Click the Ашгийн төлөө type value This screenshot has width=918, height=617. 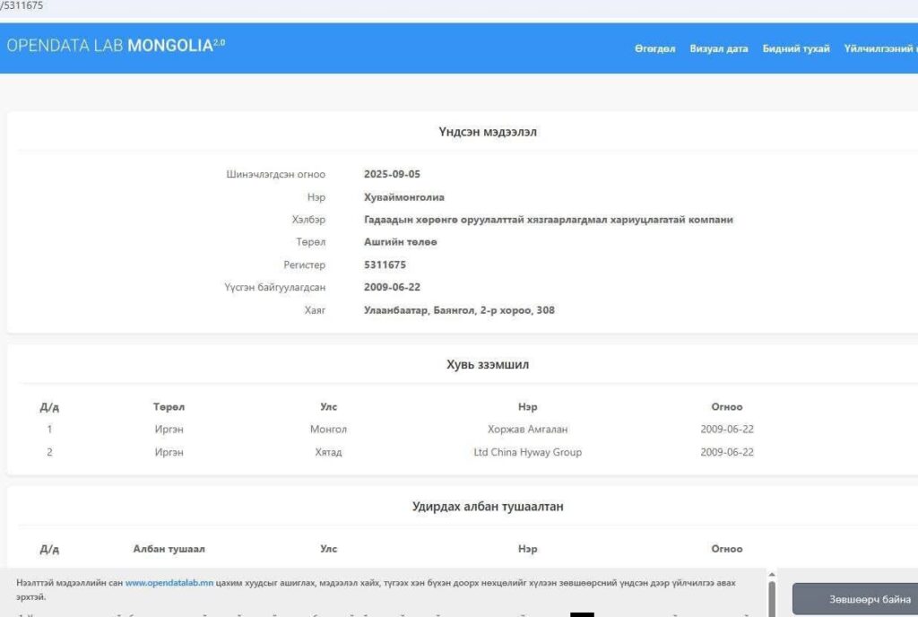pyautogui.click(x=401, y=242)
